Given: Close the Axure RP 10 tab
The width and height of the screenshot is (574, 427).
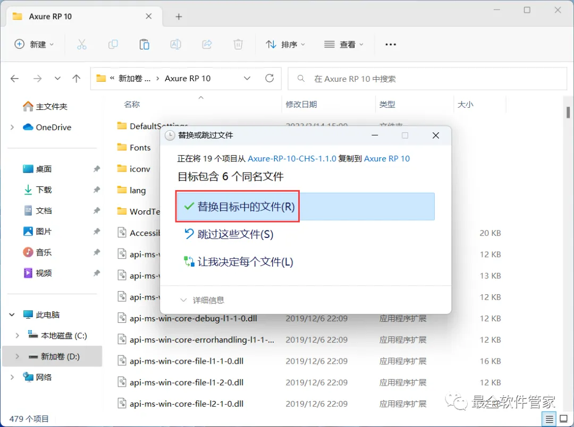Looking at the screenshot, I should [148, 16].
